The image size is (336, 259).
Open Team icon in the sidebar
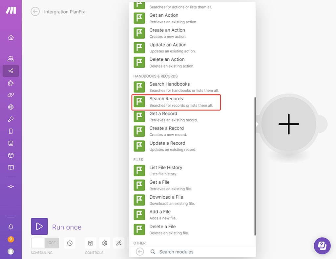(11, 59)
